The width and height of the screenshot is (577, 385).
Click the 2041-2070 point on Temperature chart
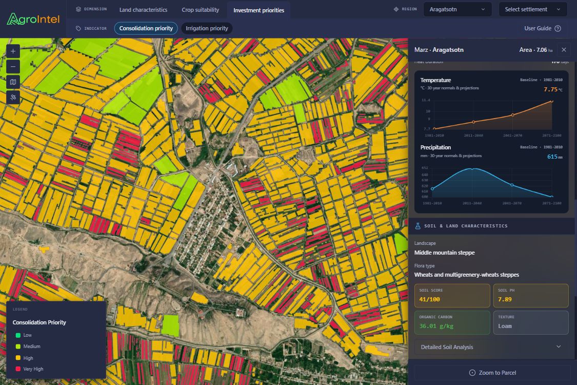512,115
